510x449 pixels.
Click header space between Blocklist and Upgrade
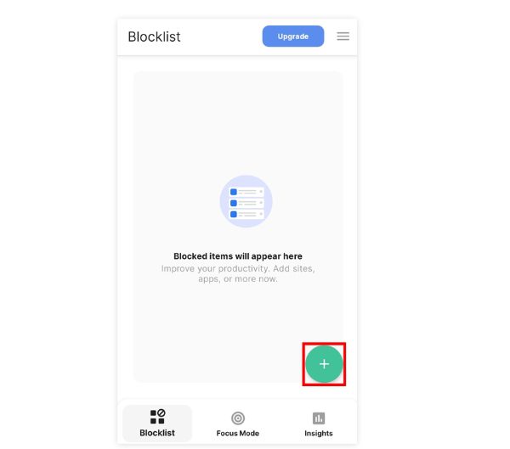tap(221, 36)
